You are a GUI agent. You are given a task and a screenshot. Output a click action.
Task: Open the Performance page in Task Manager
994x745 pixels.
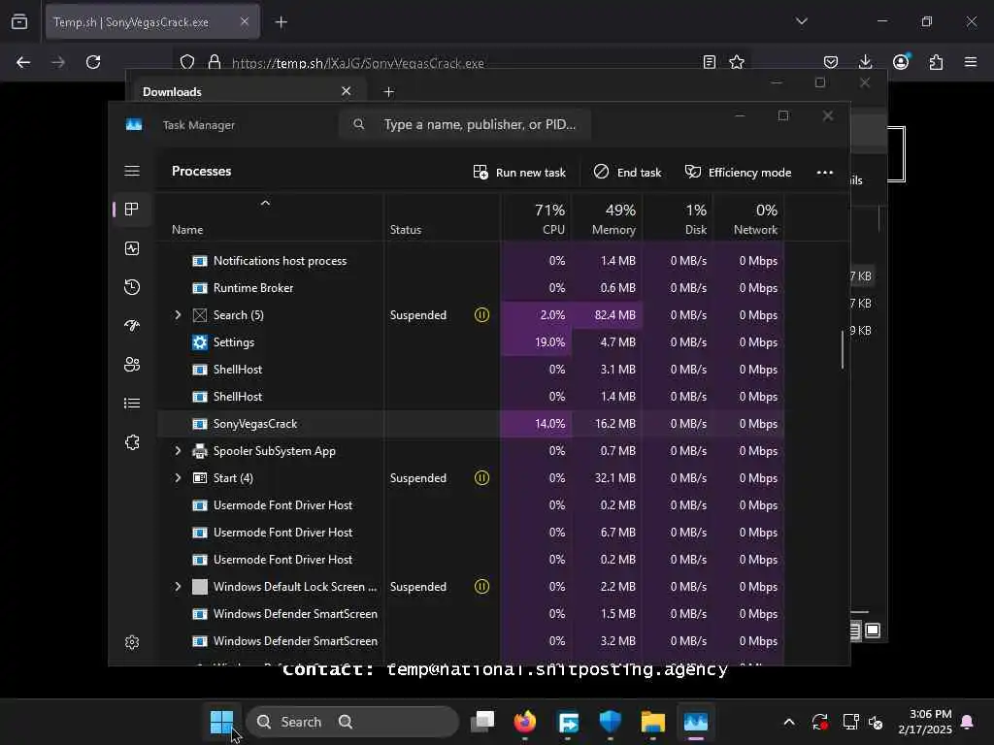132,248
